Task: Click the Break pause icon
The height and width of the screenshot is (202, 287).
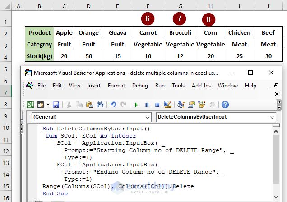Action: click(147, 105)
